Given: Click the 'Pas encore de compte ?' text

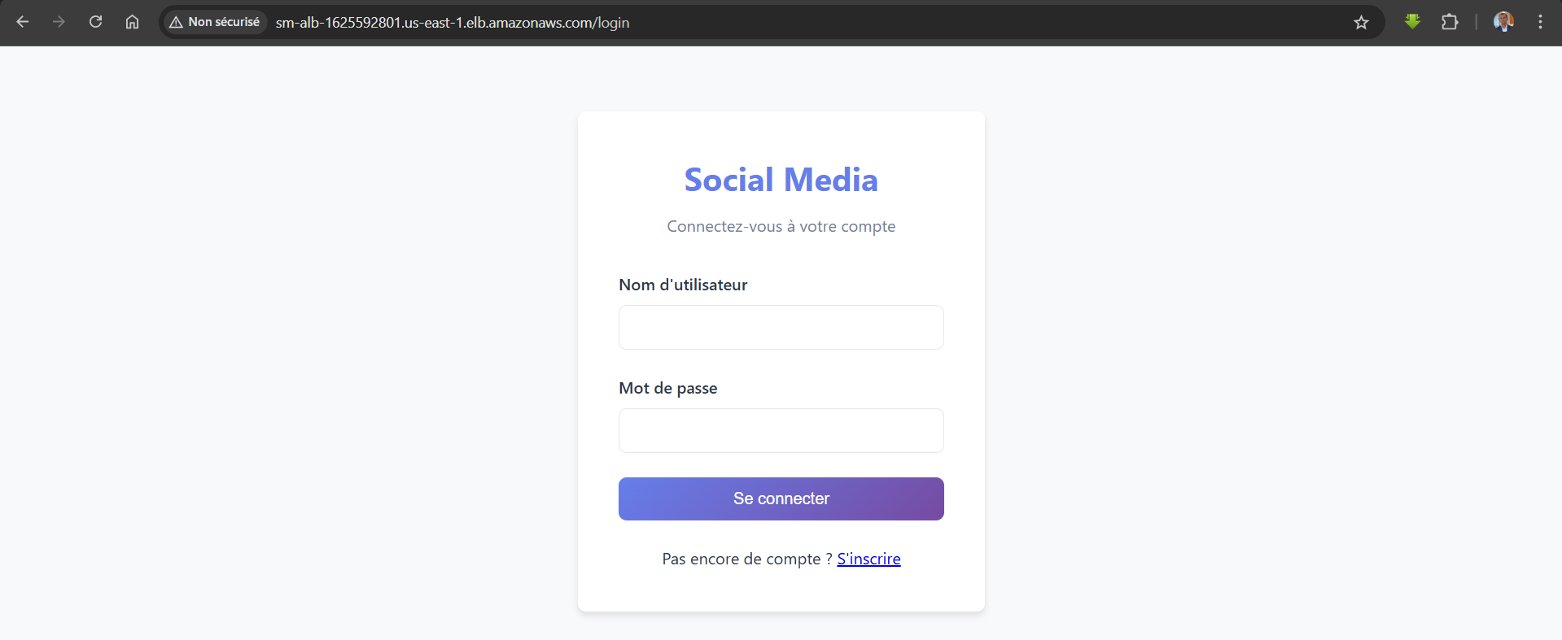Looking at the screenshot, I should pyautogui.click(x=747, y=559).
